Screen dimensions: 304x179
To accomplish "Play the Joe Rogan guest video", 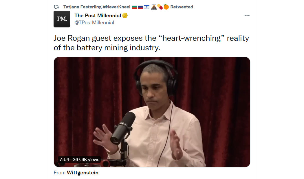I will 152,112.
